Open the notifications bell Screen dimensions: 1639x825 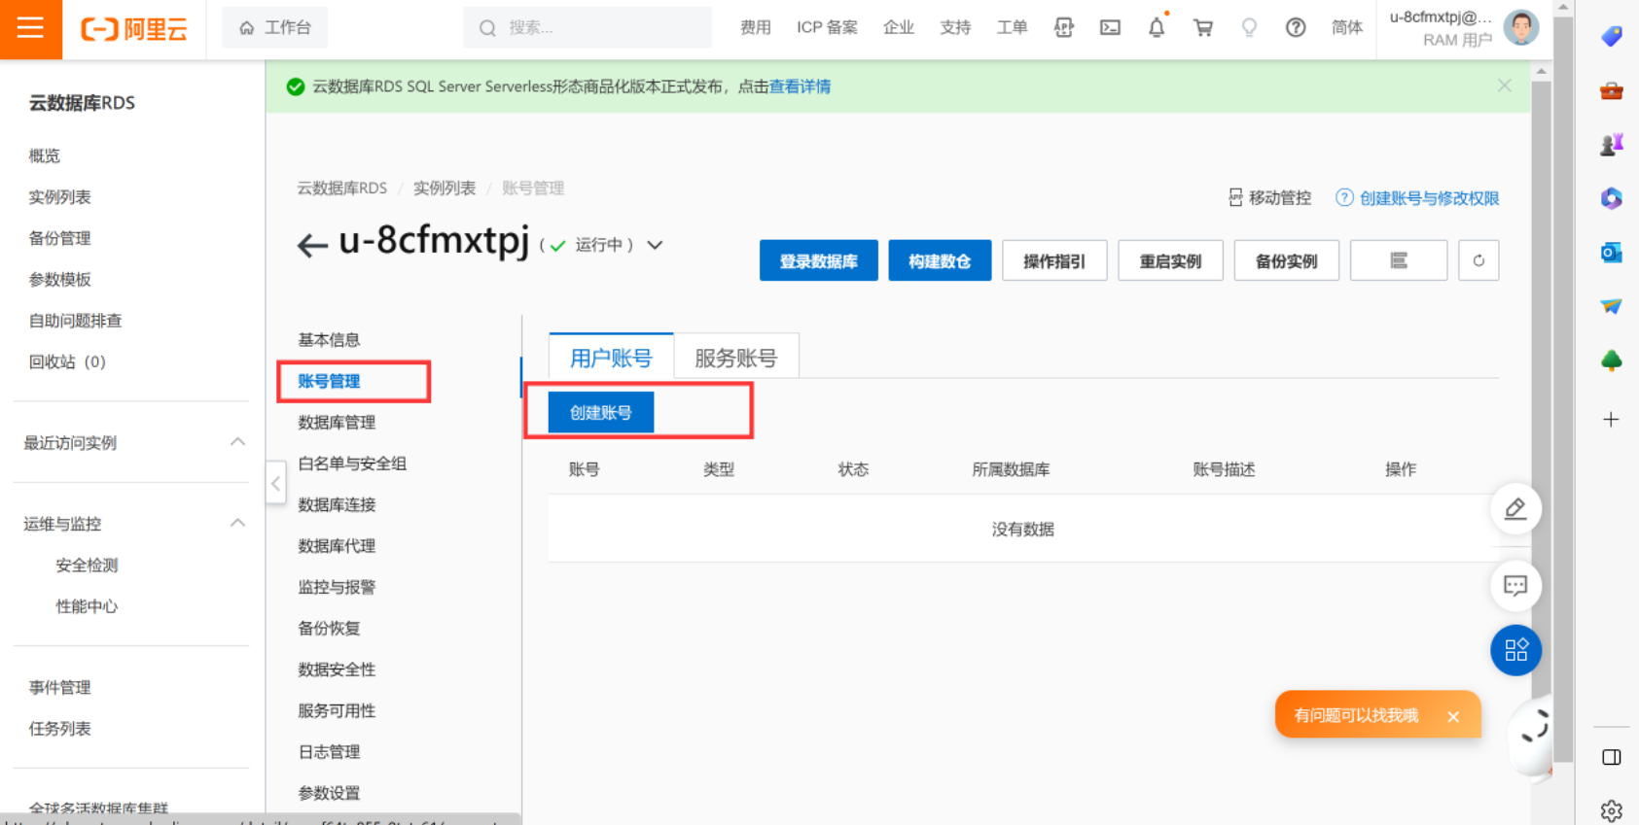coord(1157,28)
